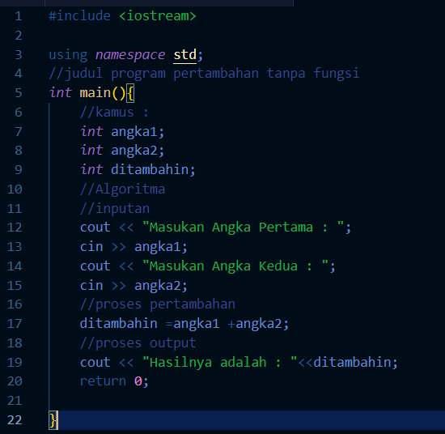
Task: Click the '0' literal in return statement
Action: 138,381
